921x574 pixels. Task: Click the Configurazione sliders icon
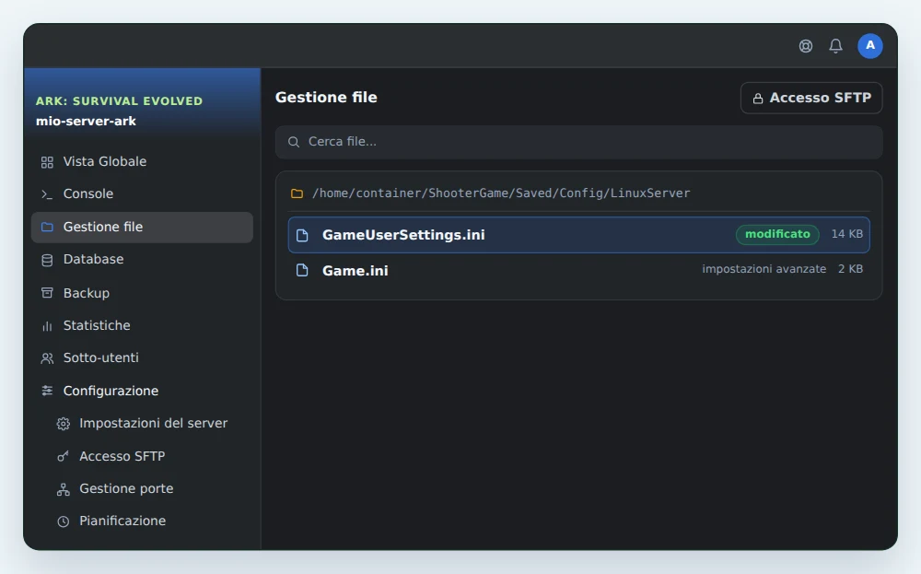47,391
